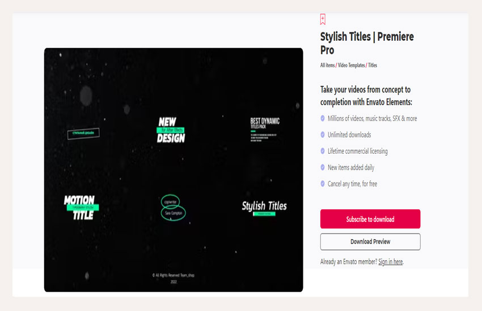Image resolution: width=482 pixels, height=311 pixels.
Task: Click checkmark icon beside Unlimited downloads
Action: coord(323,135)
